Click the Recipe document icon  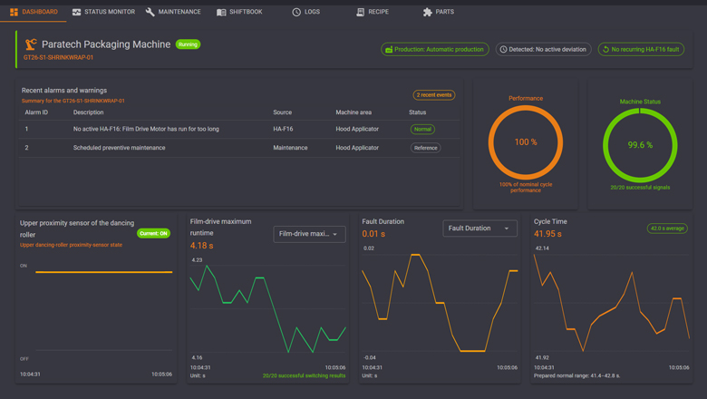click(360, 12)
